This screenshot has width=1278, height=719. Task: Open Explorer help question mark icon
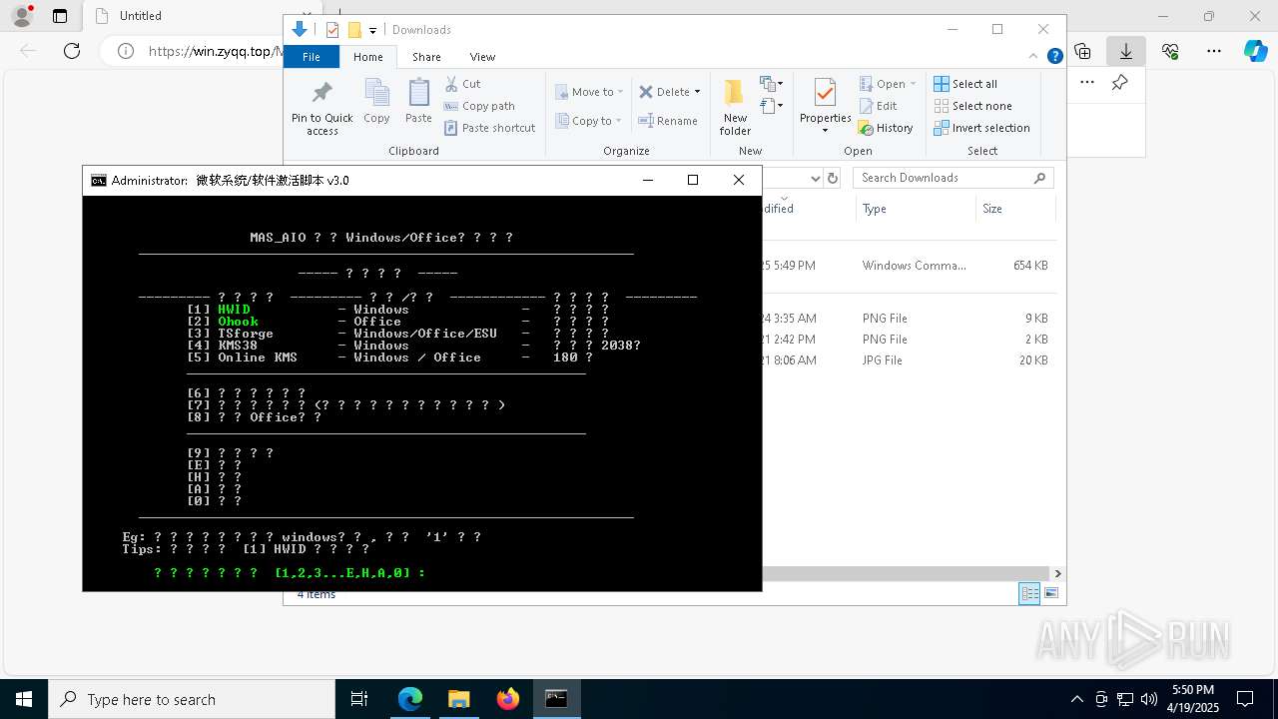1054,57
